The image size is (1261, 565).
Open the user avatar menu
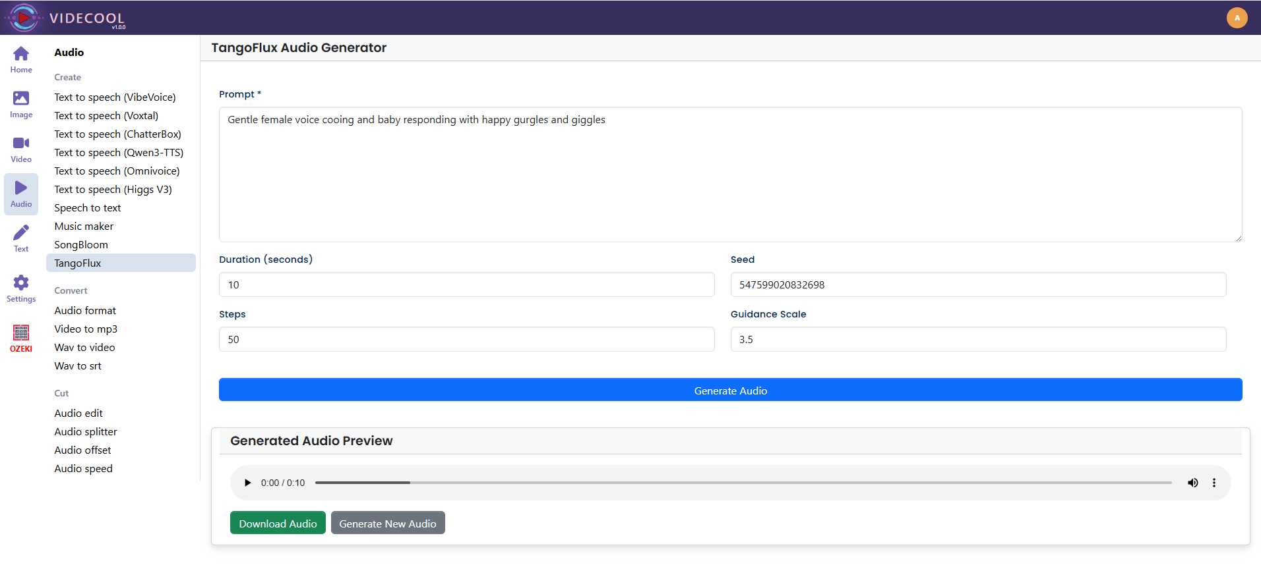pyautogui.click(x=1237, y=18)
